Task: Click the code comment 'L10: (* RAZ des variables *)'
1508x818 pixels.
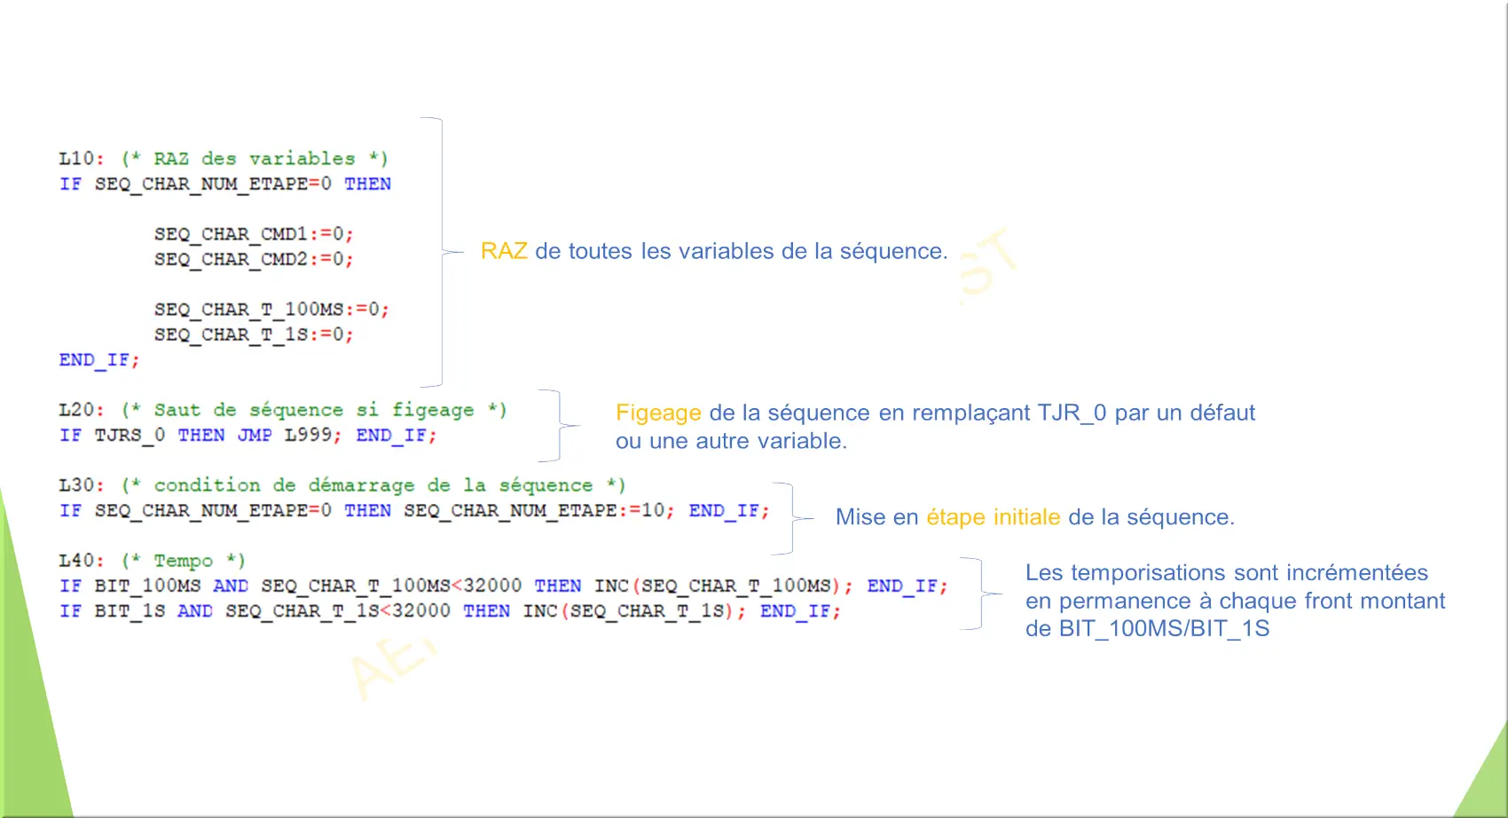Action: pos(224,159)
